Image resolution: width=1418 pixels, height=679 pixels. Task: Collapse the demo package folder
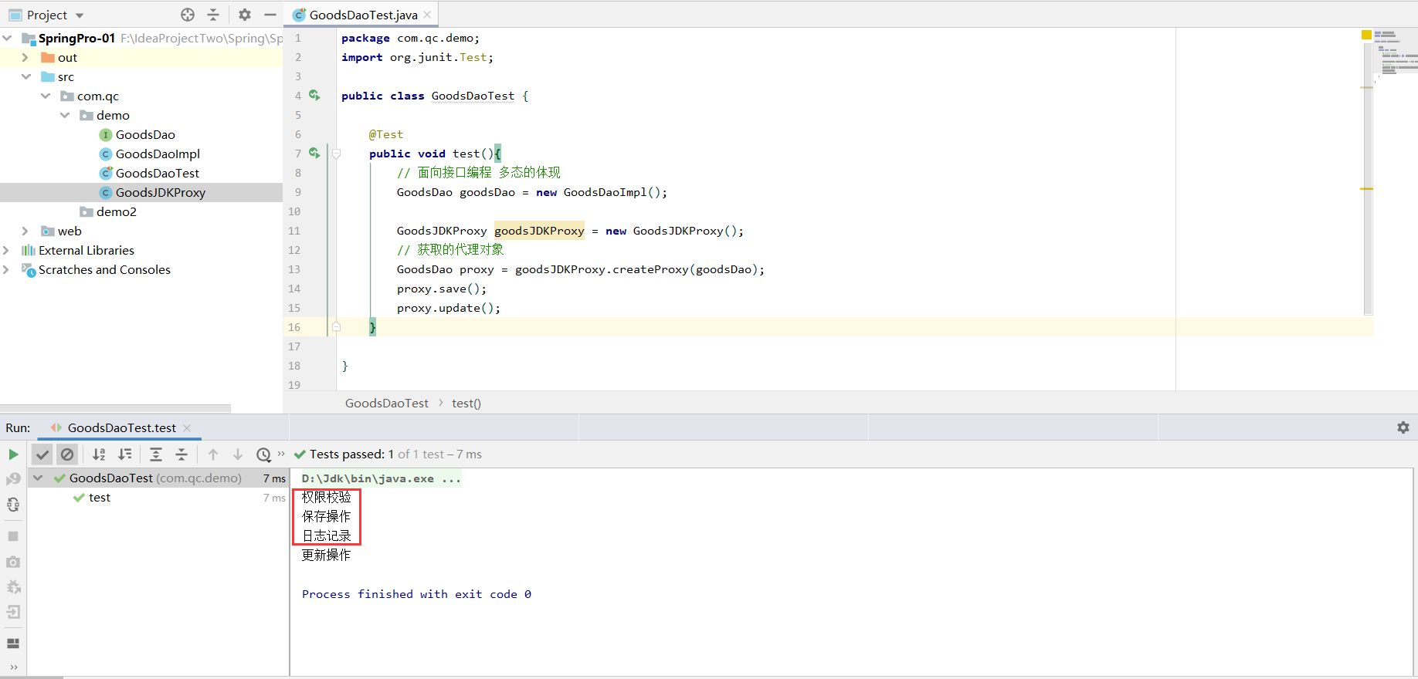tap(65, 115)
